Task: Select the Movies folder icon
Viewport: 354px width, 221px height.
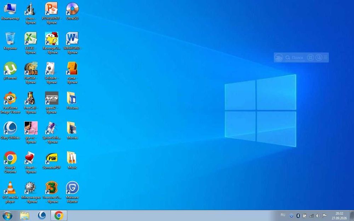Action: 72,128
